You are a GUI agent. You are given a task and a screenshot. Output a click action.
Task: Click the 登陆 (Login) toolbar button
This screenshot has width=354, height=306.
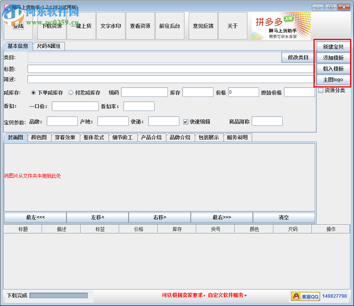[x=18, y=26]
